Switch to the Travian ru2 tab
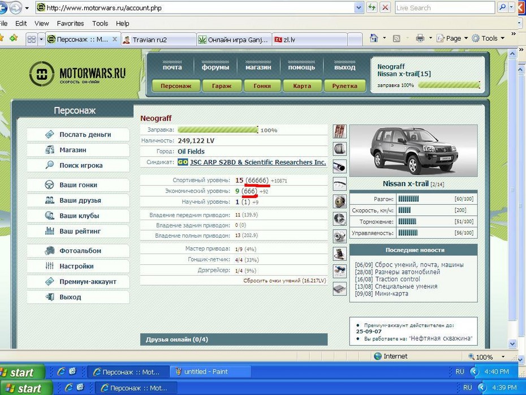 click(x=158, y=40)
